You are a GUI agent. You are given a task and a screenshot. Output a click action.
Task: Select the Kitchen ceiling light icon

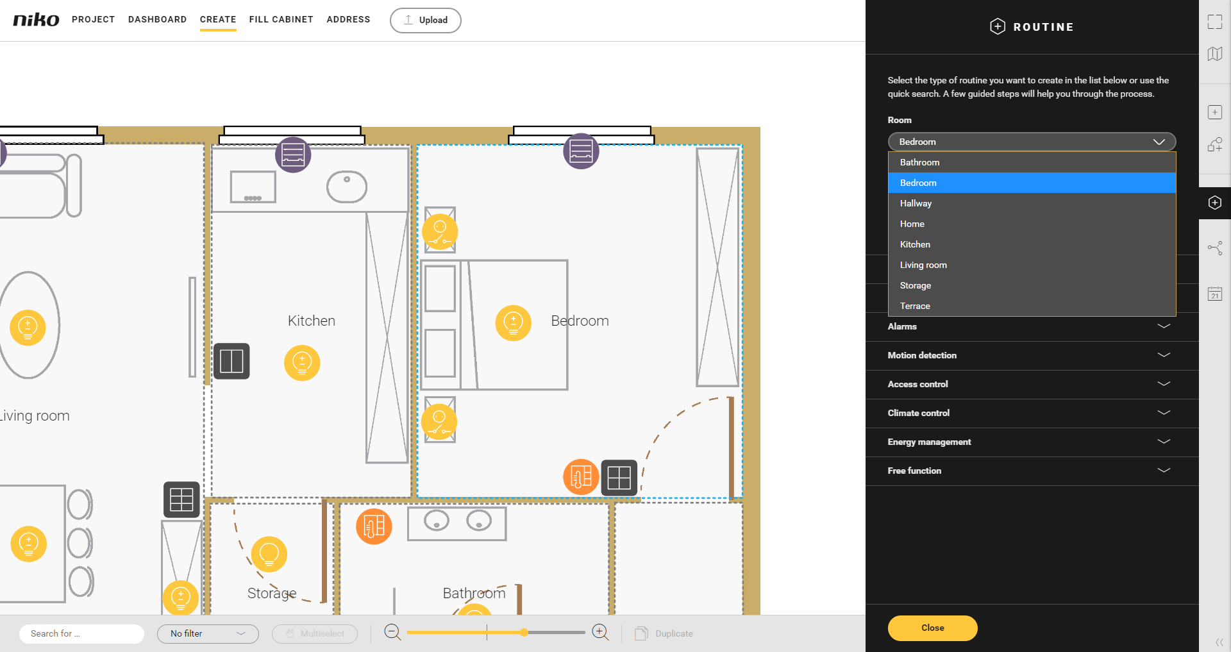tap(302, 363)
